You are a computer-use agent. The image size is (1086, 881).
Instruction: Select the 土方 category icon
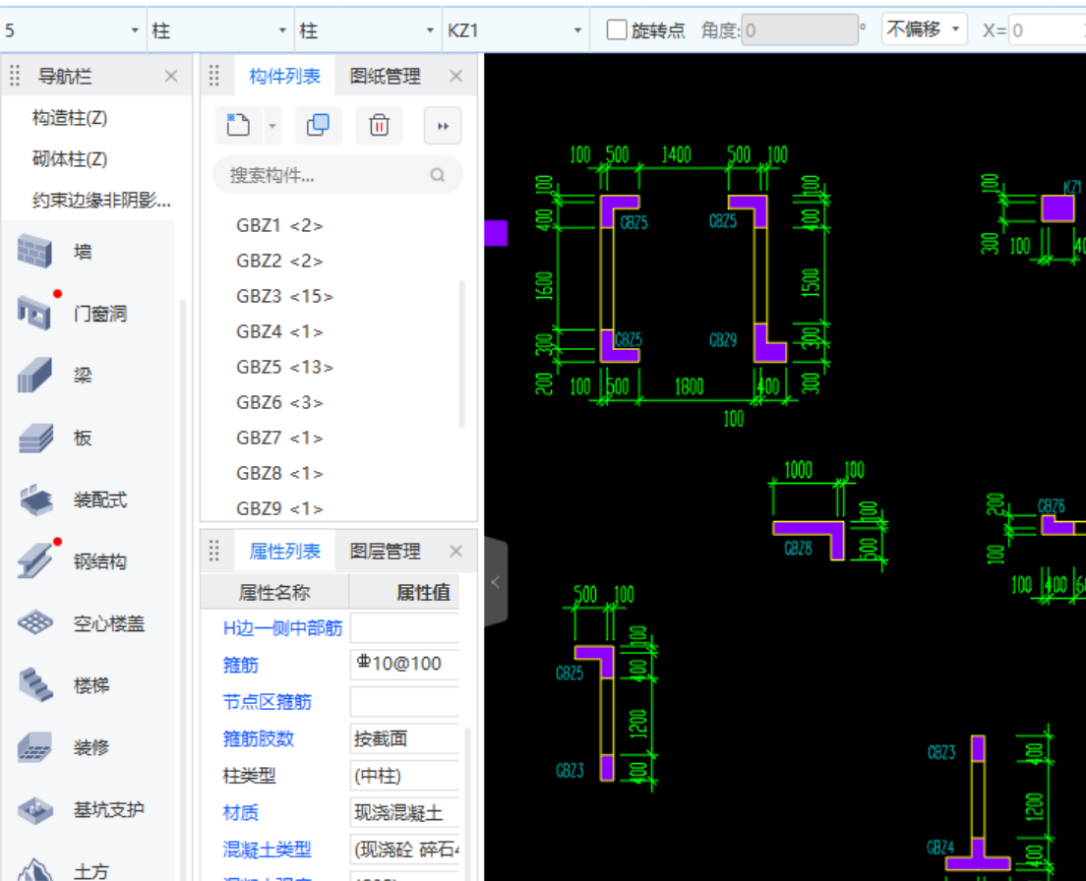click(34, 869)
